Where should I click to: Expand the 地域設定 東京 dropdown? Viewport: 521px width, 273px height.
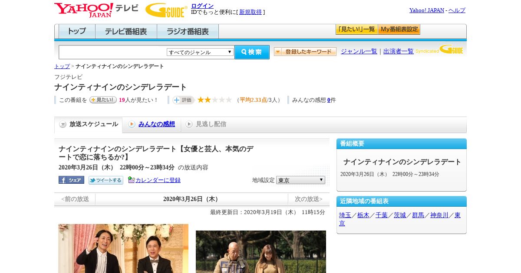coord(300,180)
